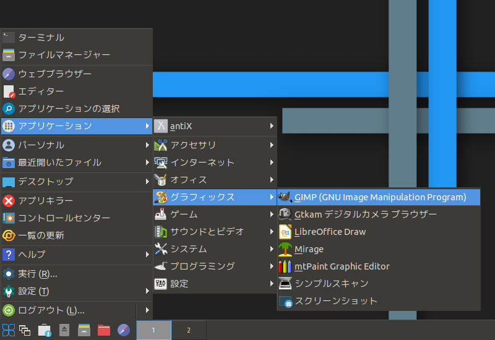This screenshot has width=495, height=340.
Task: Click the red X icon beside アプリキラー
Action: pyautogui.click(x=9, y=200)
